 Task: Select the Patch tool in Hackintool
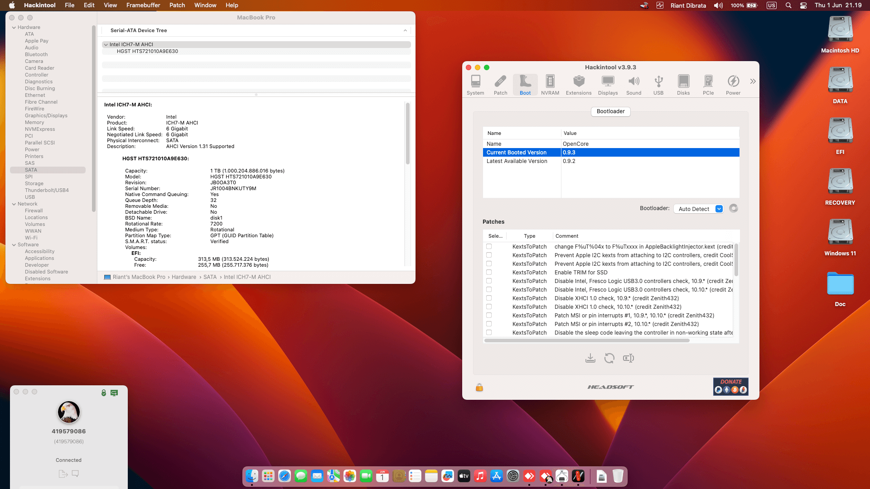[500, 84]
